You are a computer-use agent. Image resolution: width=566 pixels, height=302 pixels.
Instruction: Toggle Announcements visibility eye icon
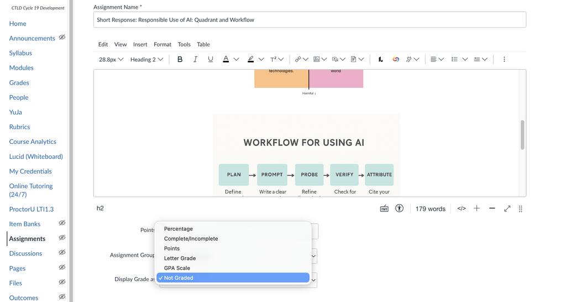62,37
